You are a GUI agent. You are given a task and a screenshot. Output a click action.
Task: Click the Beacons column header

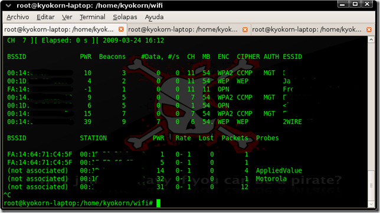pos(113,57)
